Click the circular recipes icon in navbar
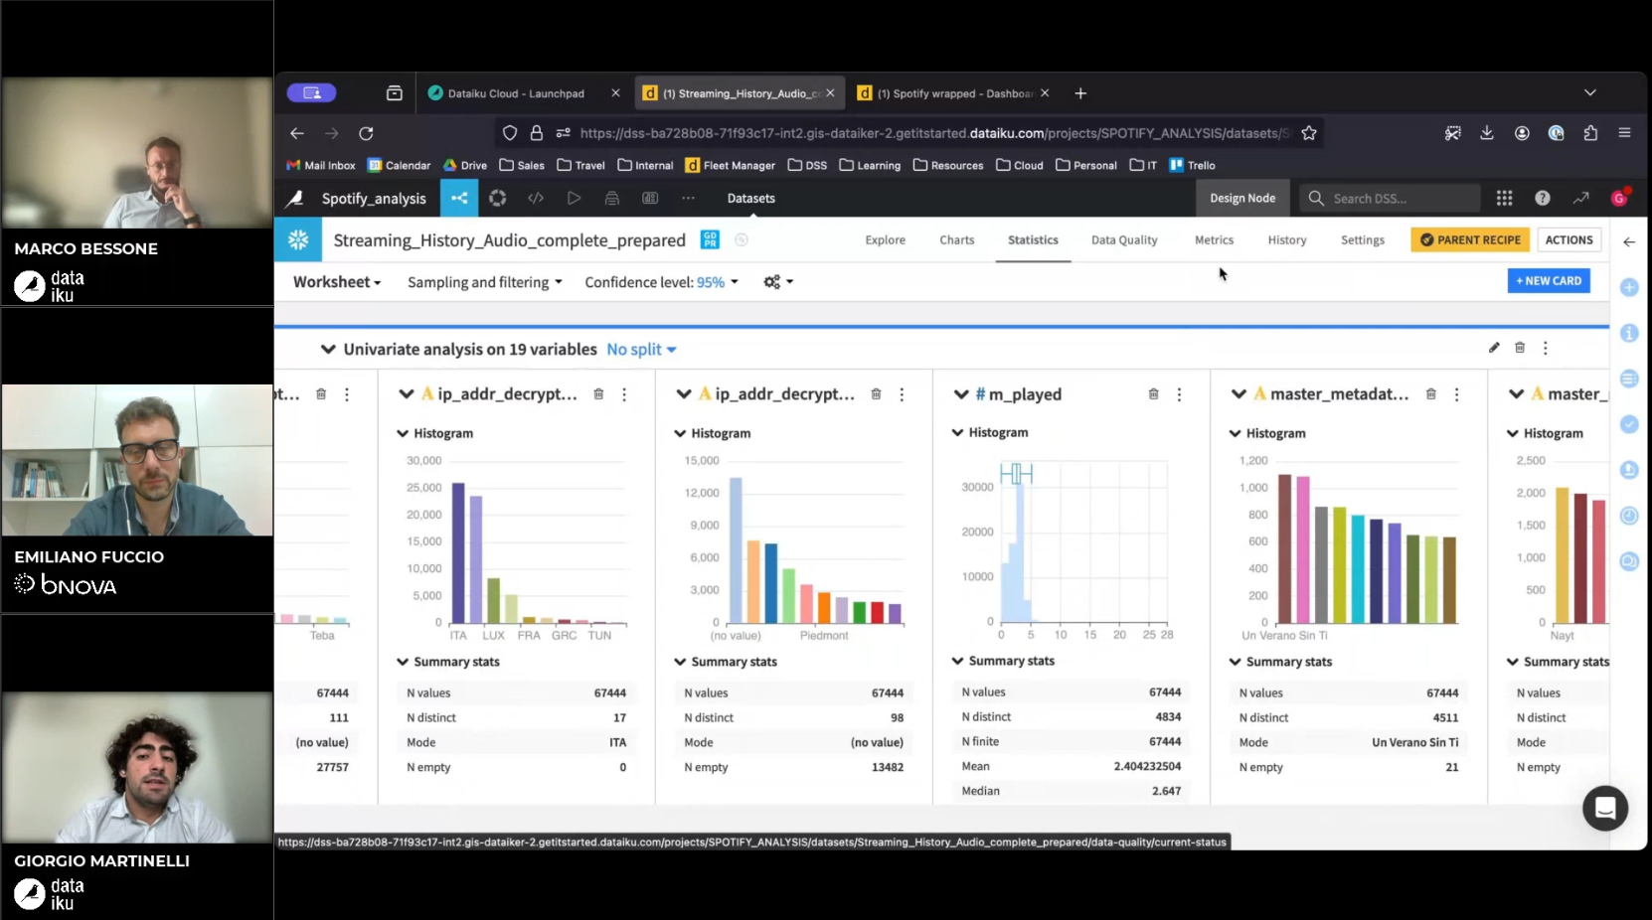Screen dimensions: 1652x920 pos(498,198)
